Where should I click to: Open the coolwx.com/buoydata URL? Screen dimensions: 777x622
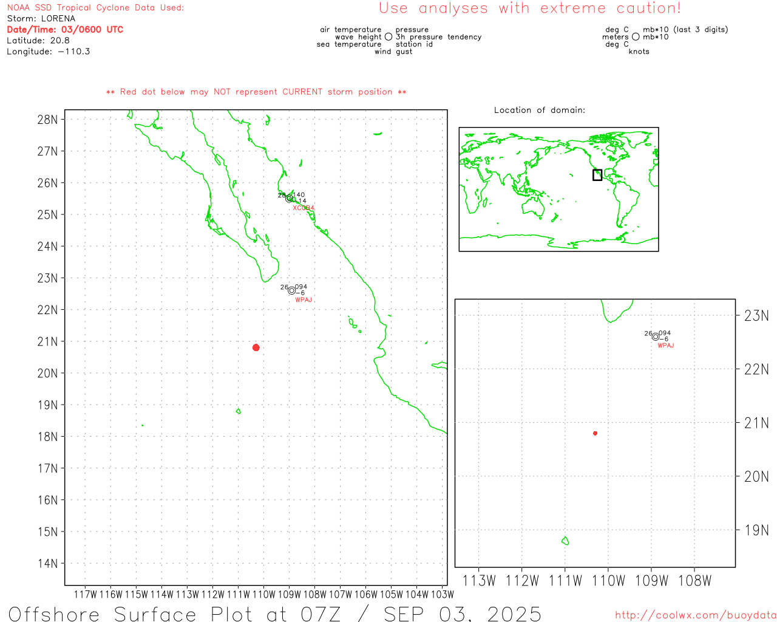click(x=696, y=615)
